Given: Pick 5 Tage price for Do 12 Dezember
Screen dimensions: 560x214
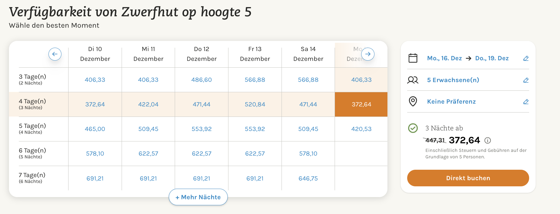Looking at the screenshot, I should (202, 129).
